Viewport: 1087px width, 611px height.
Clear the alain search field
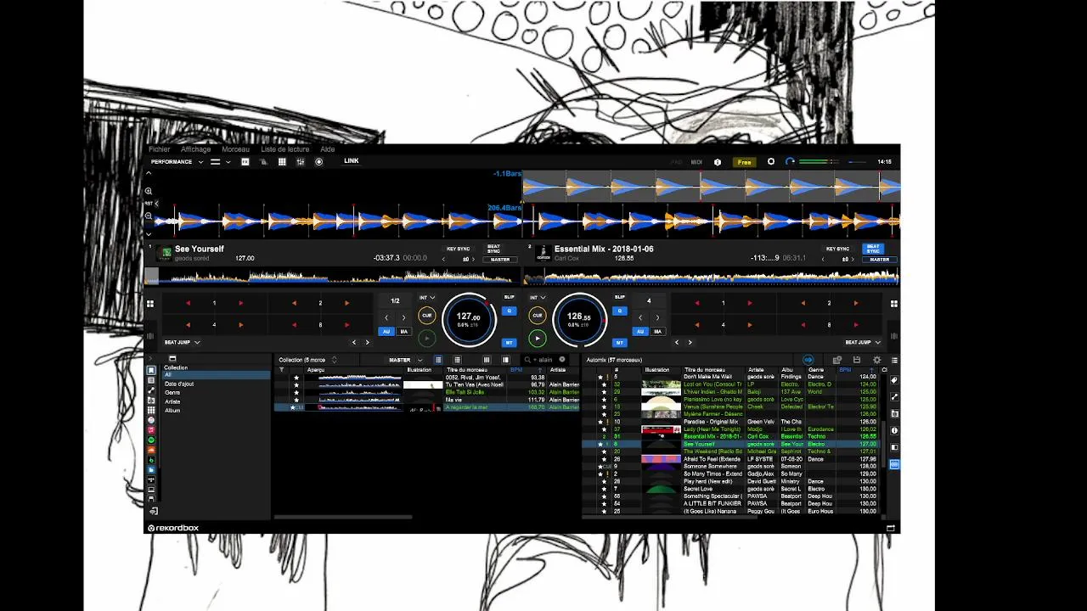point(562,360)
